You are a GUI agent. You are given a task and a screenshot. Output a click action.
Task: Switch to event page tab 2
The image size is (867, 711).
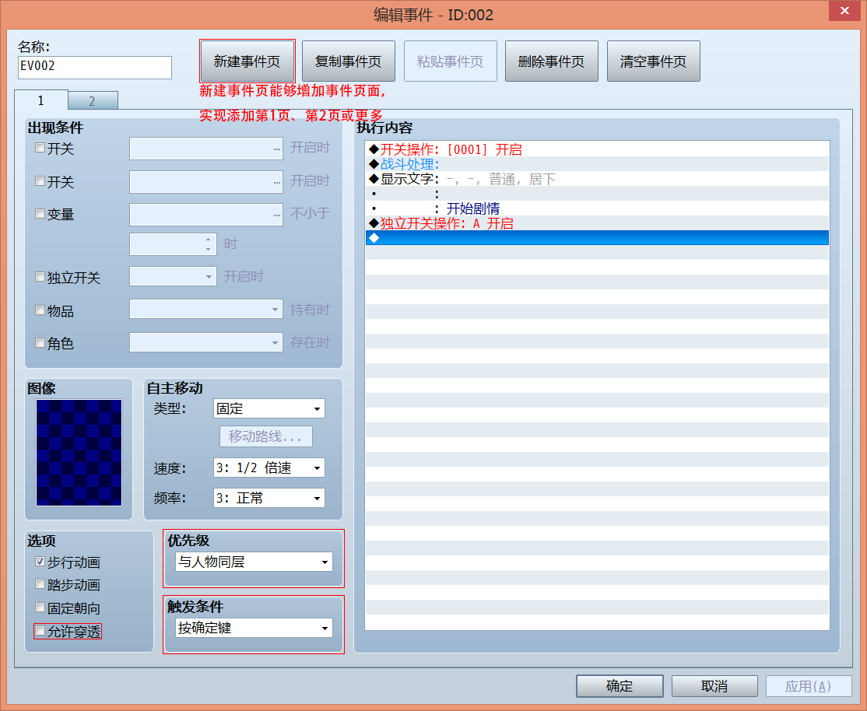(x=93, y=100)
